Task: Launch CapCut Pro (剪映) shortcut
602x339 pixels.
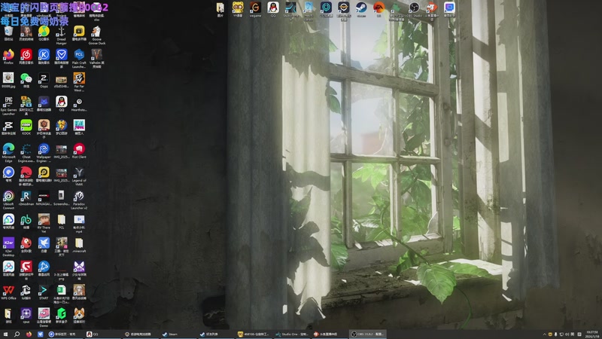Action: pyautogui.click(x=8, y=127)
